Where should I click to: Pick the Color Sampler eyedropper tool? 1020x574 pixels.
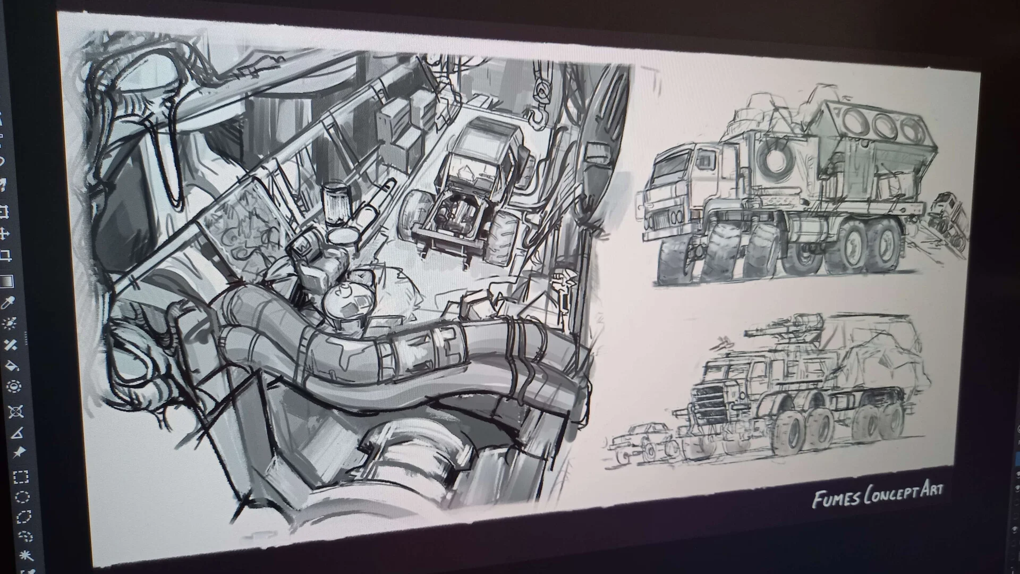(8, 303)
